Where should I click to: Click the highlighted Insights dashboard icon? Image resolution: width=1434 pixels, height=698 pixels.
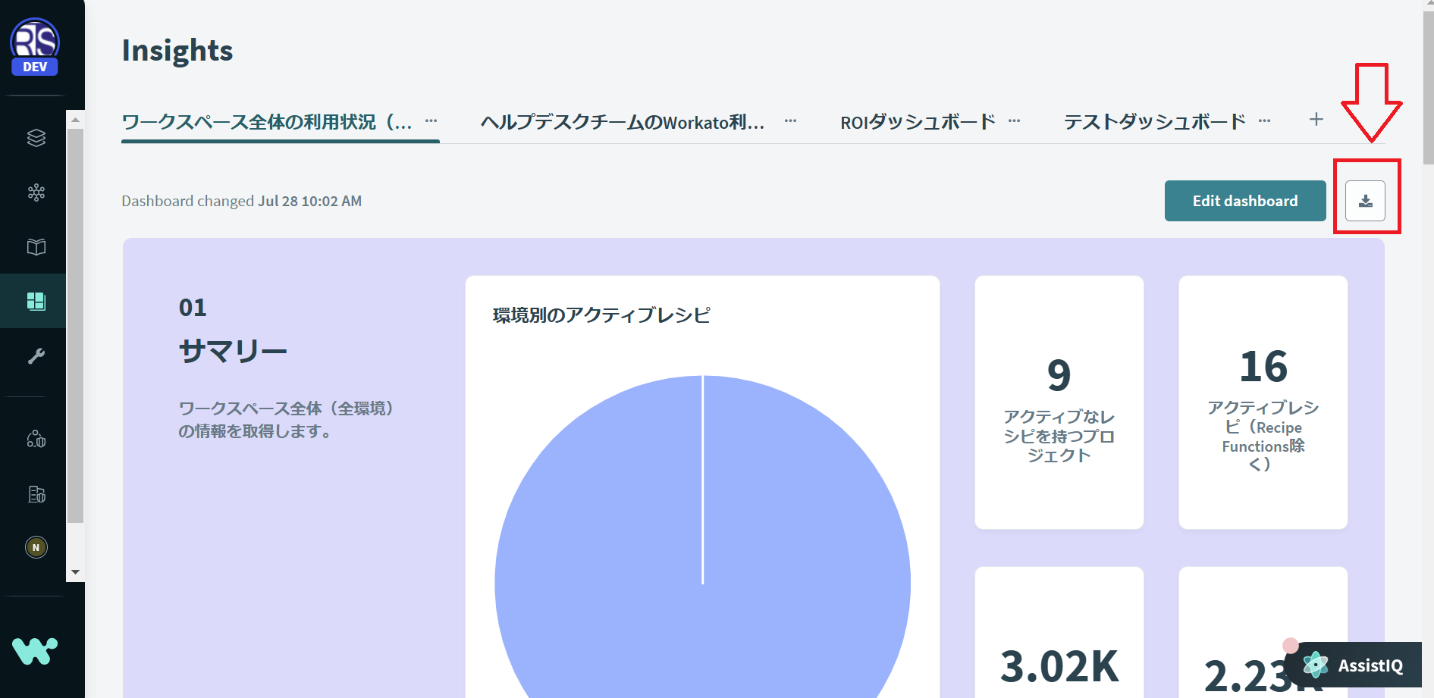coord(33,301)
